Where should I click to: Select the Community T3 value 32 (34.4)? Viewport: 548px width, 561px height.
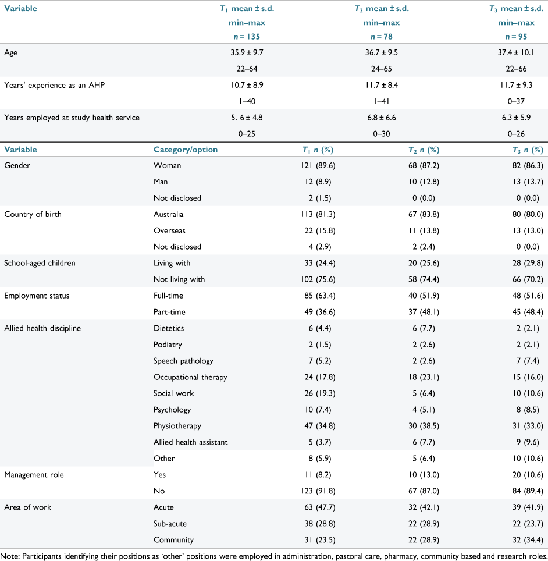tap(528, 540)
